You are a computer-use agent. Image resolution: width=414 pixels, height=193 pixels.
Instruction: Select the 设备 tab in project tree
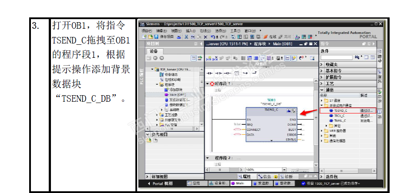(155, 51)
